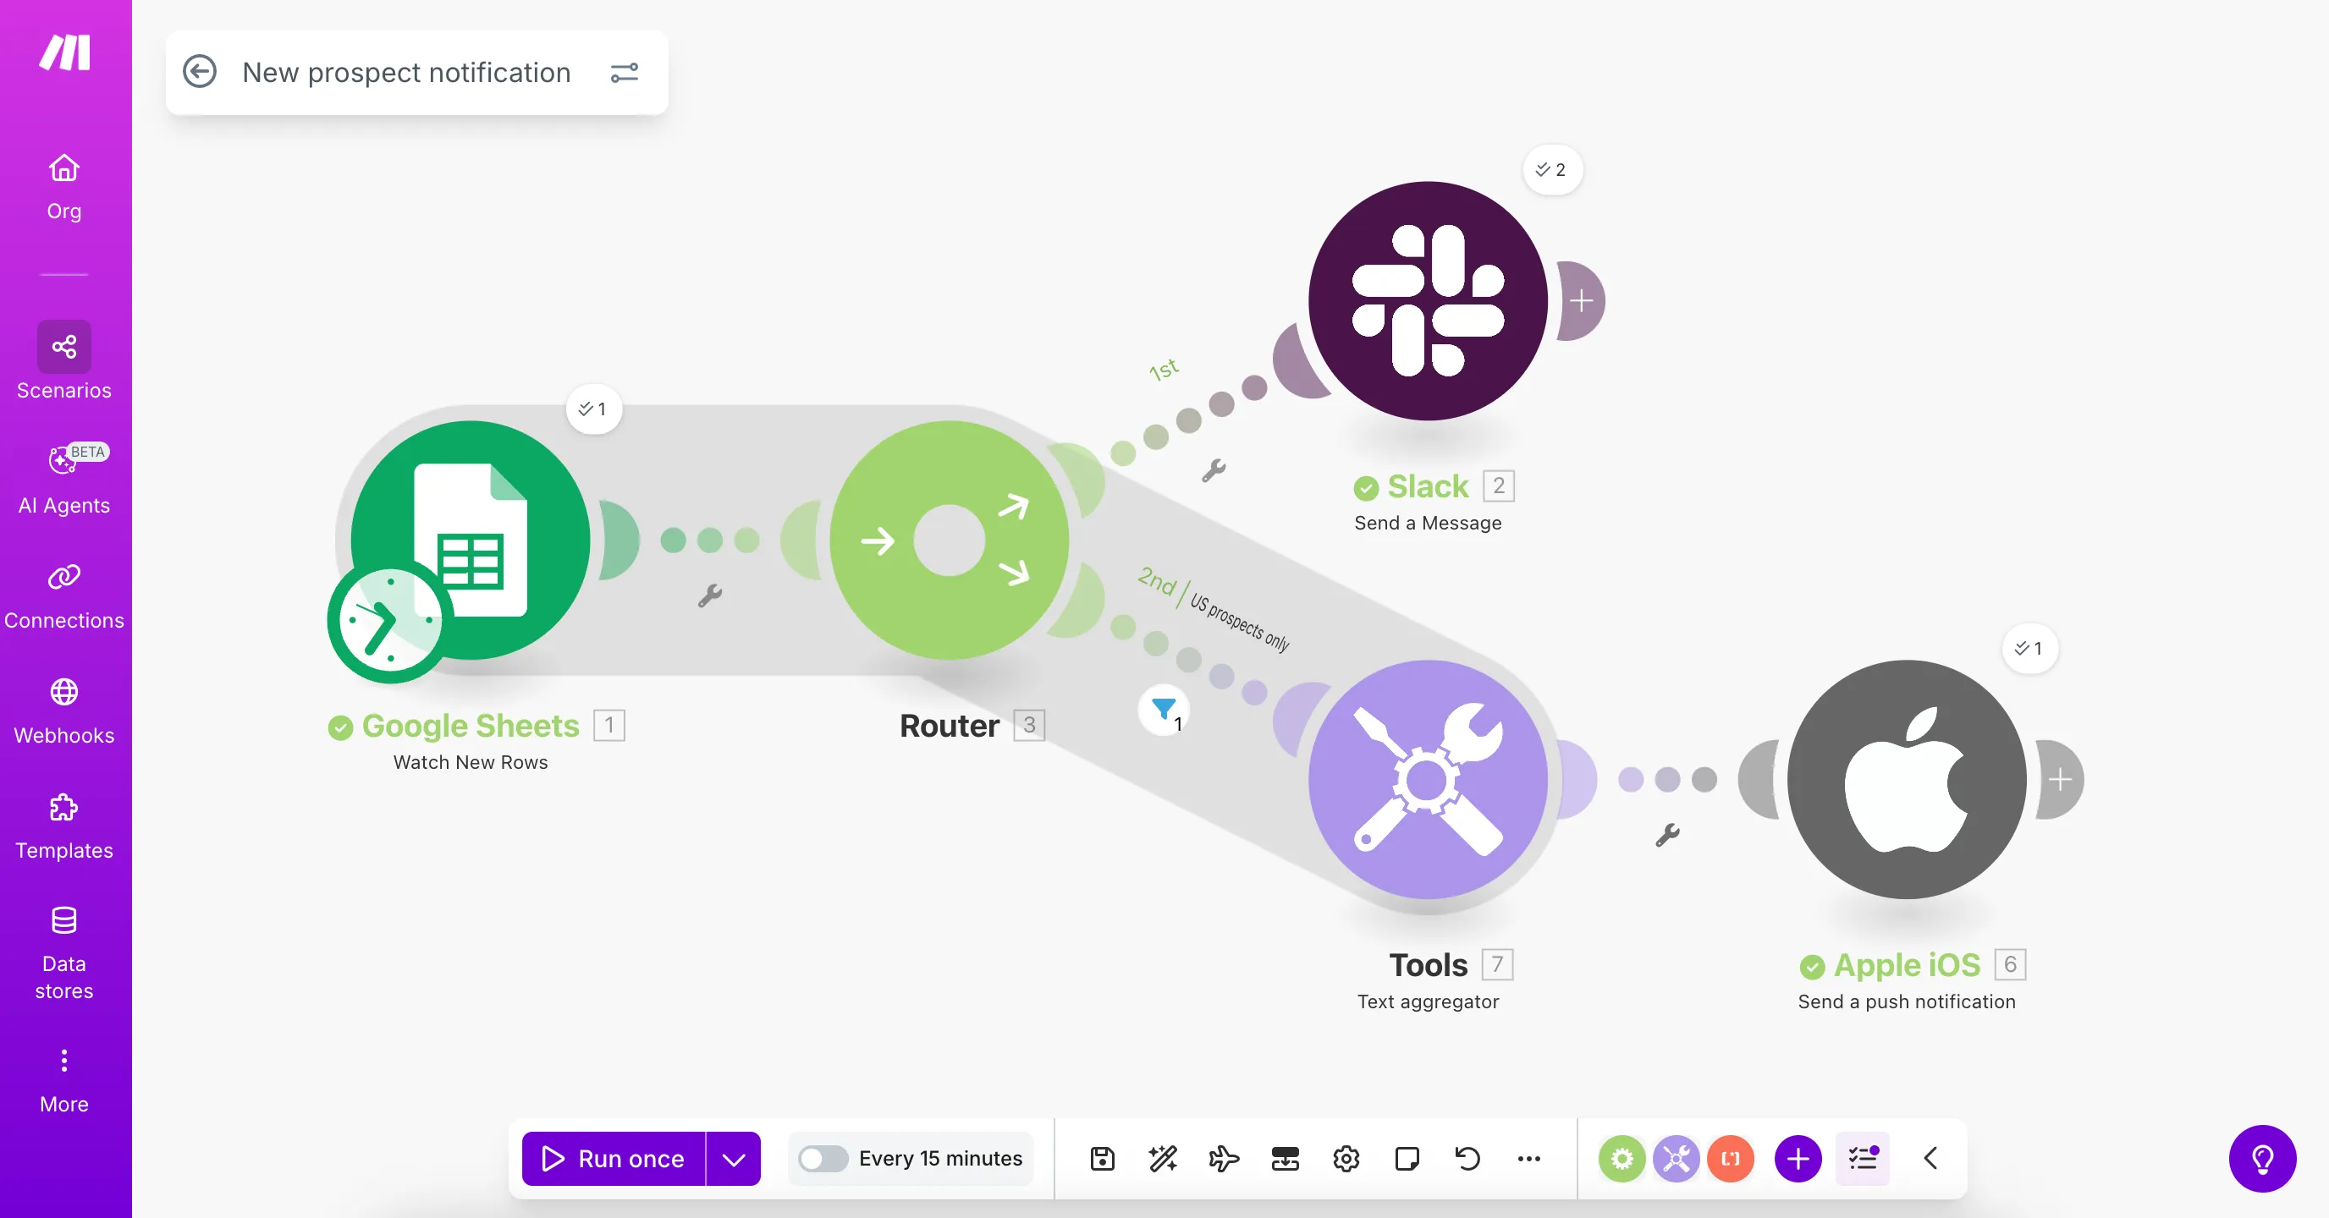Click the magic wand auto-align icon
The height and width of the screenshot is (1218, 2329).
[x=1163, y=1158]
